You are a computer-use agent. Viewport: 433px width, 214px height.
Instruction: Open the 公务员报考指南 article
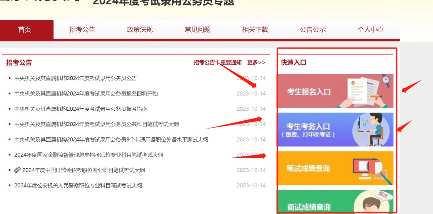point(81,109)
